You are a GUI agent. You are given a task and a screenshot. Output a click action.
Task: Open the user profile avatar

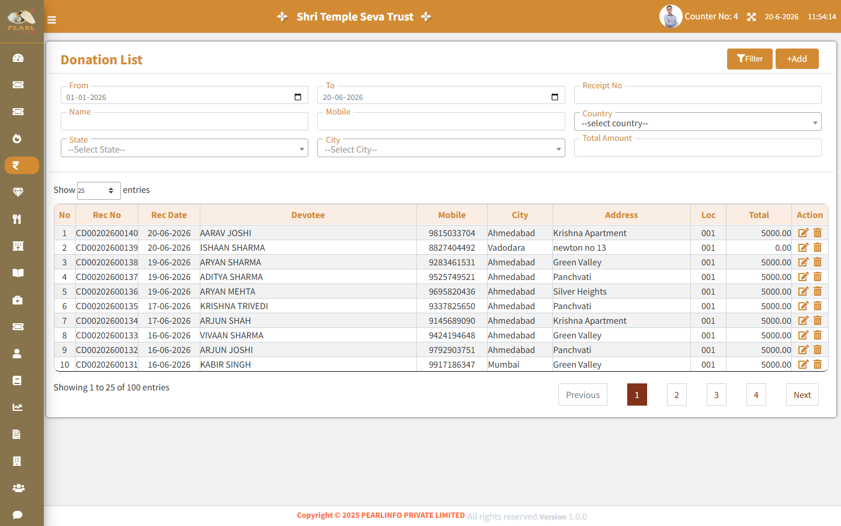pos(671,16)
